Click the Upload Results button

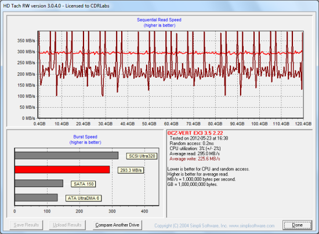(x=67, y=225)
